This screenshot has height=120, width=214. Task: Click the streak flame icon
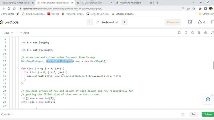pos(200,22)
